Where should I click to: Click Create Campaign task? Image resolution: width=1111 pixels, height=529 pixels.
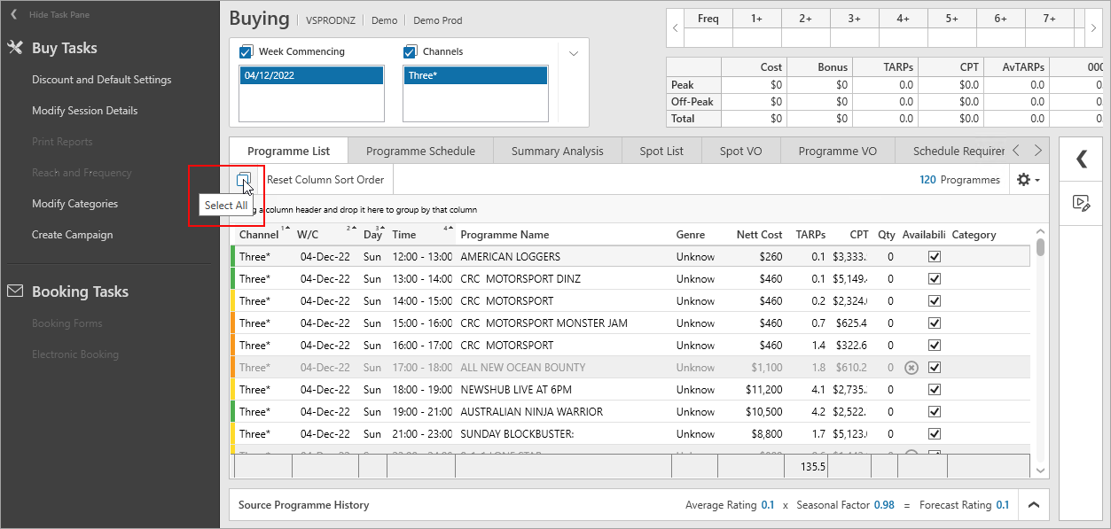pos(72,235)
